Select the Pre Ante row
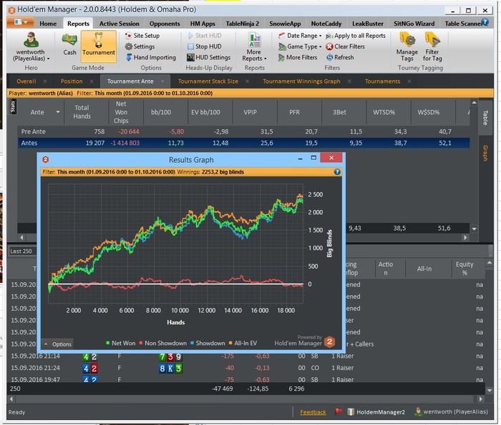 [243, 131]
